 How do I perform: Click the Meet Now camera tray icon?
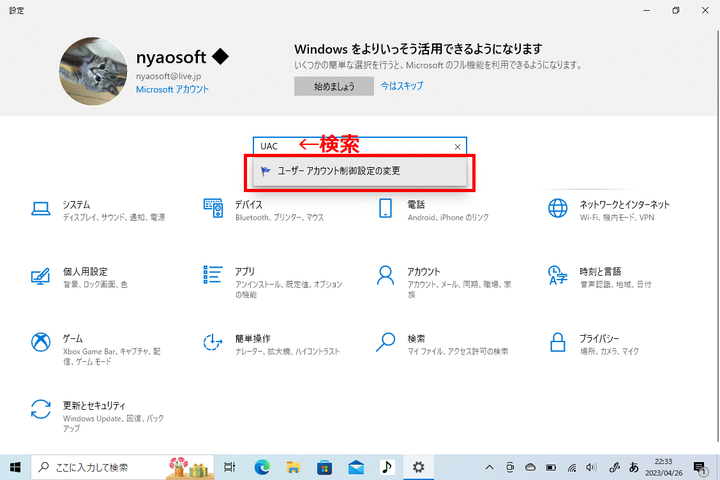510,468
